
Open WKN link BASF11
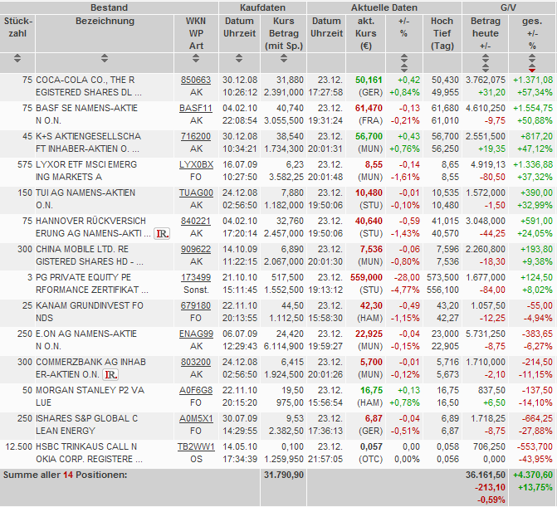[196, 108]
